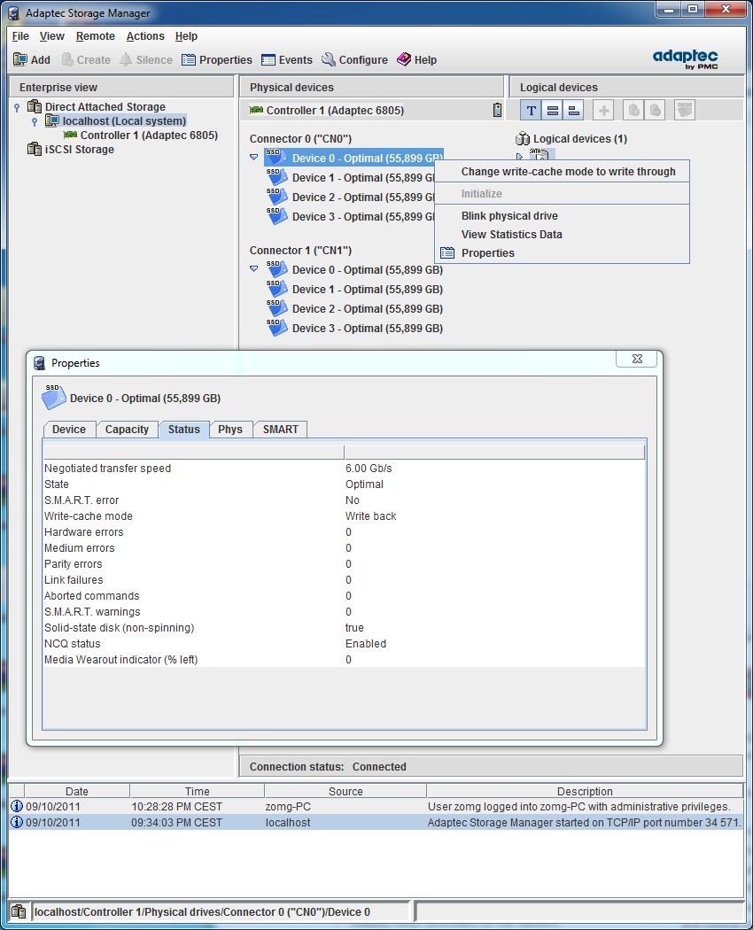Image resolution: width=753 pixels, height=930 pixels.
Task: Click the Source column header
Action: tap(345, 791)
